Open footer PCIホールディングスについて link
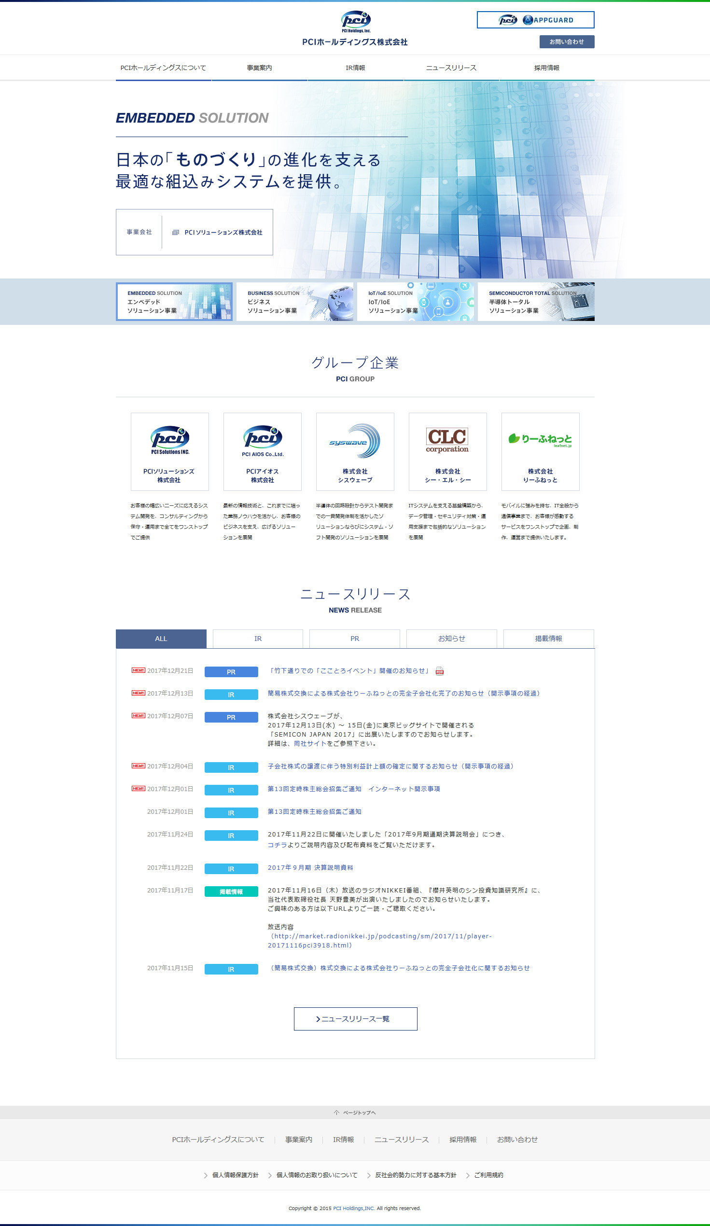Screen dimensions: 710x1226 (218, 1140)
